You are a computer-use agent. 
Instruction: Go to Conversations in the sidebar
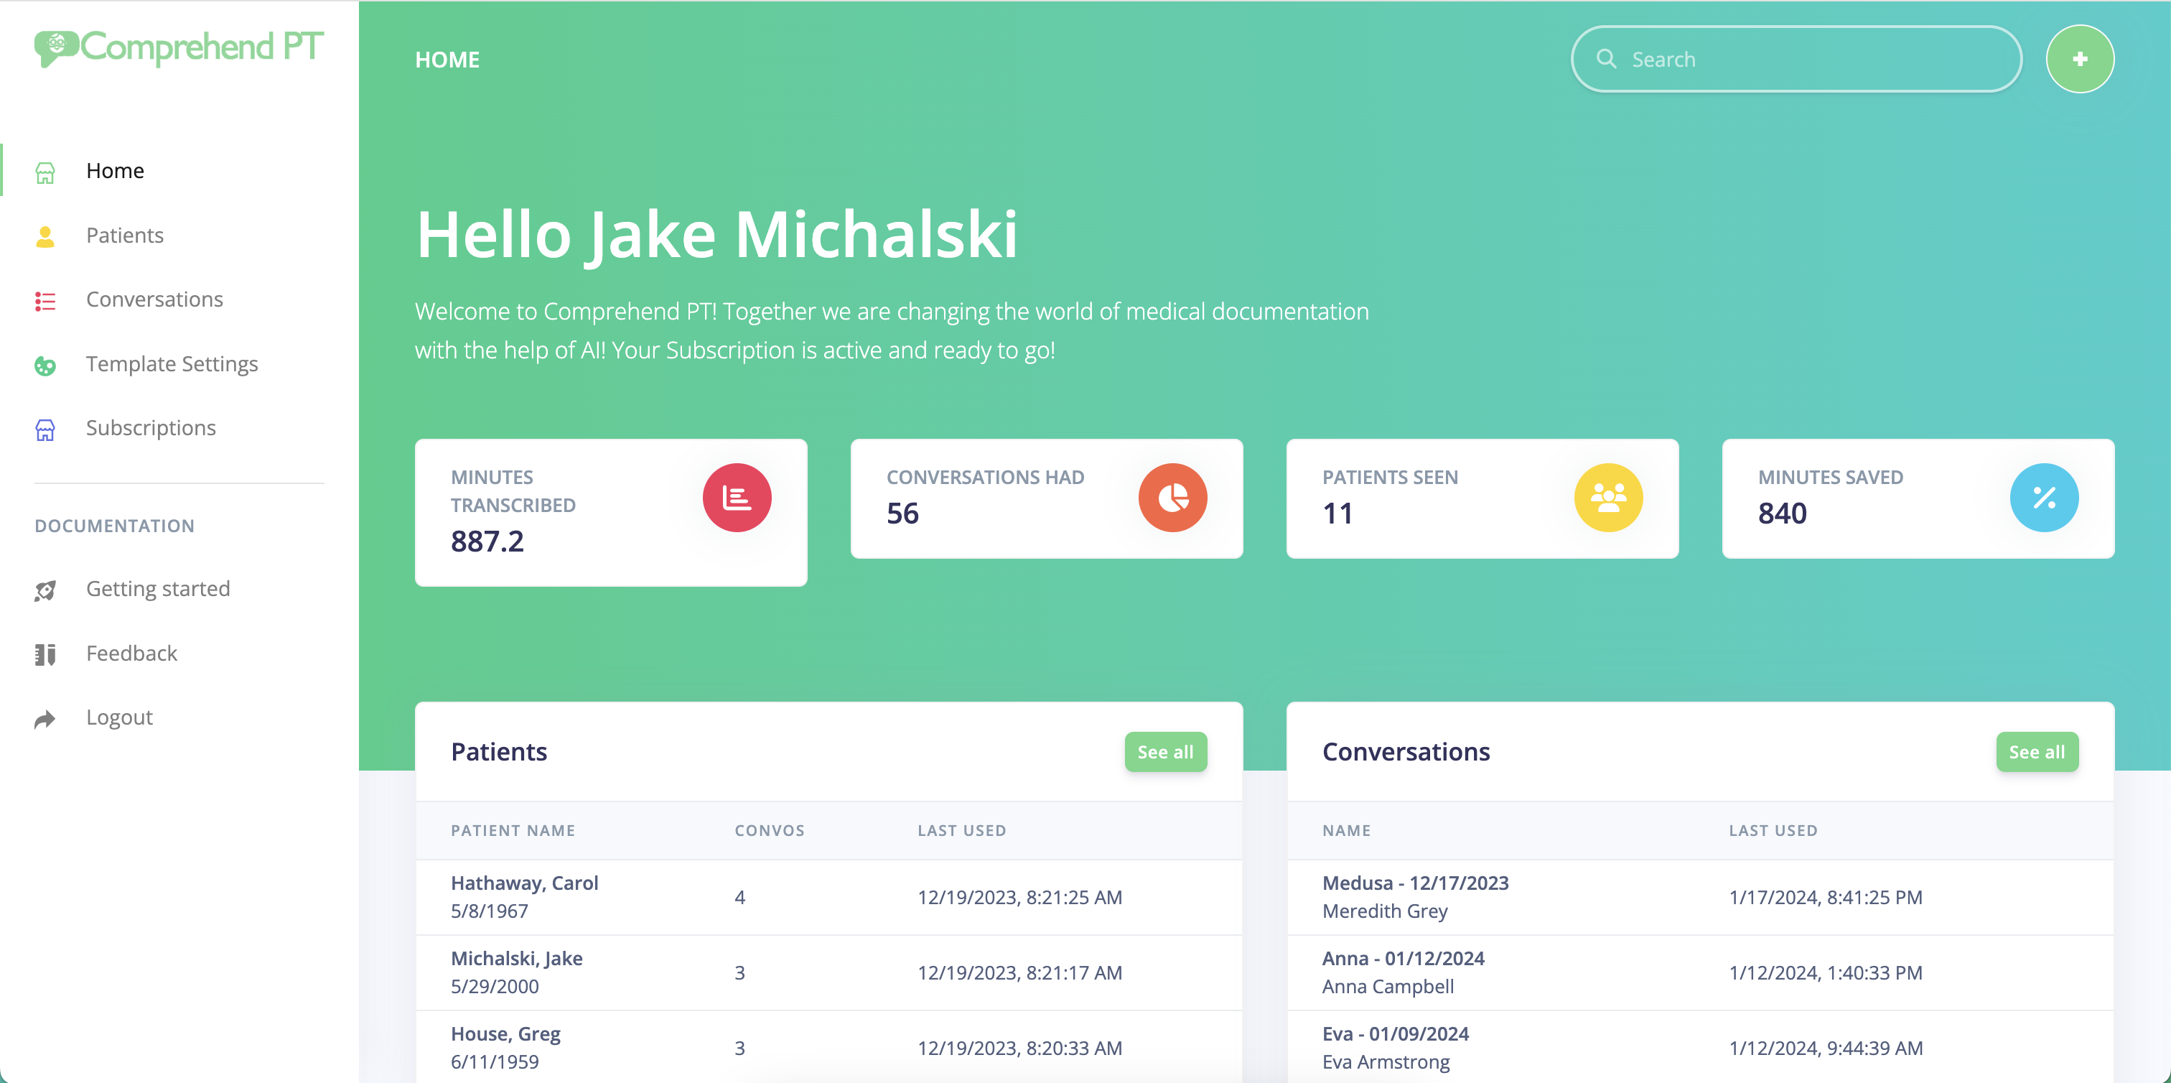tap(154, 299)
